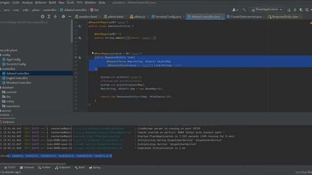Select plant breadcrumb in navigation bar
The width and height of the screenshot is (312, 175).
[36, 10]
